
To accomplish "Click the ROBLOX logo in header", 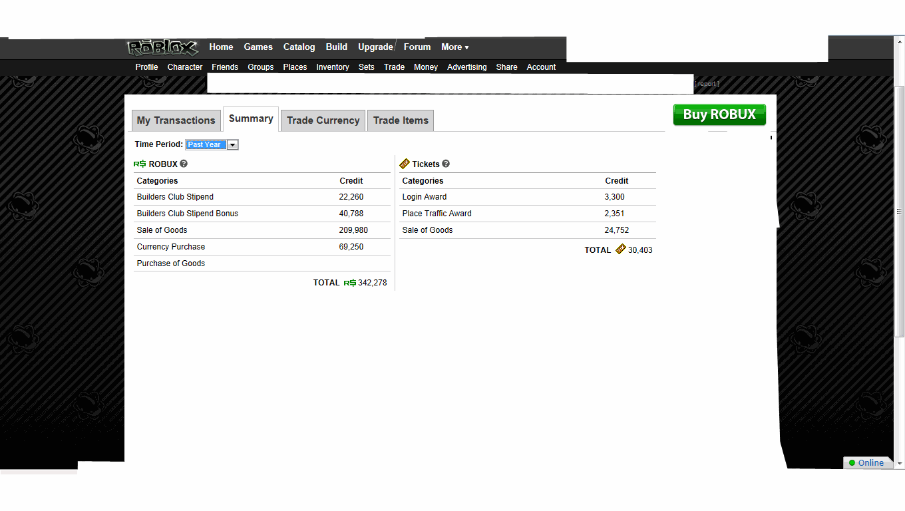I will click(x=162, y=48).
